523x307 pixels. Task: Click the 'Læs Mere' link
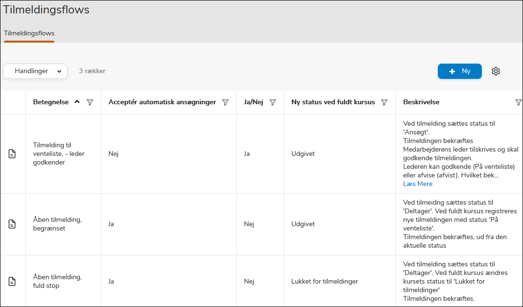(x=417, y=184)
